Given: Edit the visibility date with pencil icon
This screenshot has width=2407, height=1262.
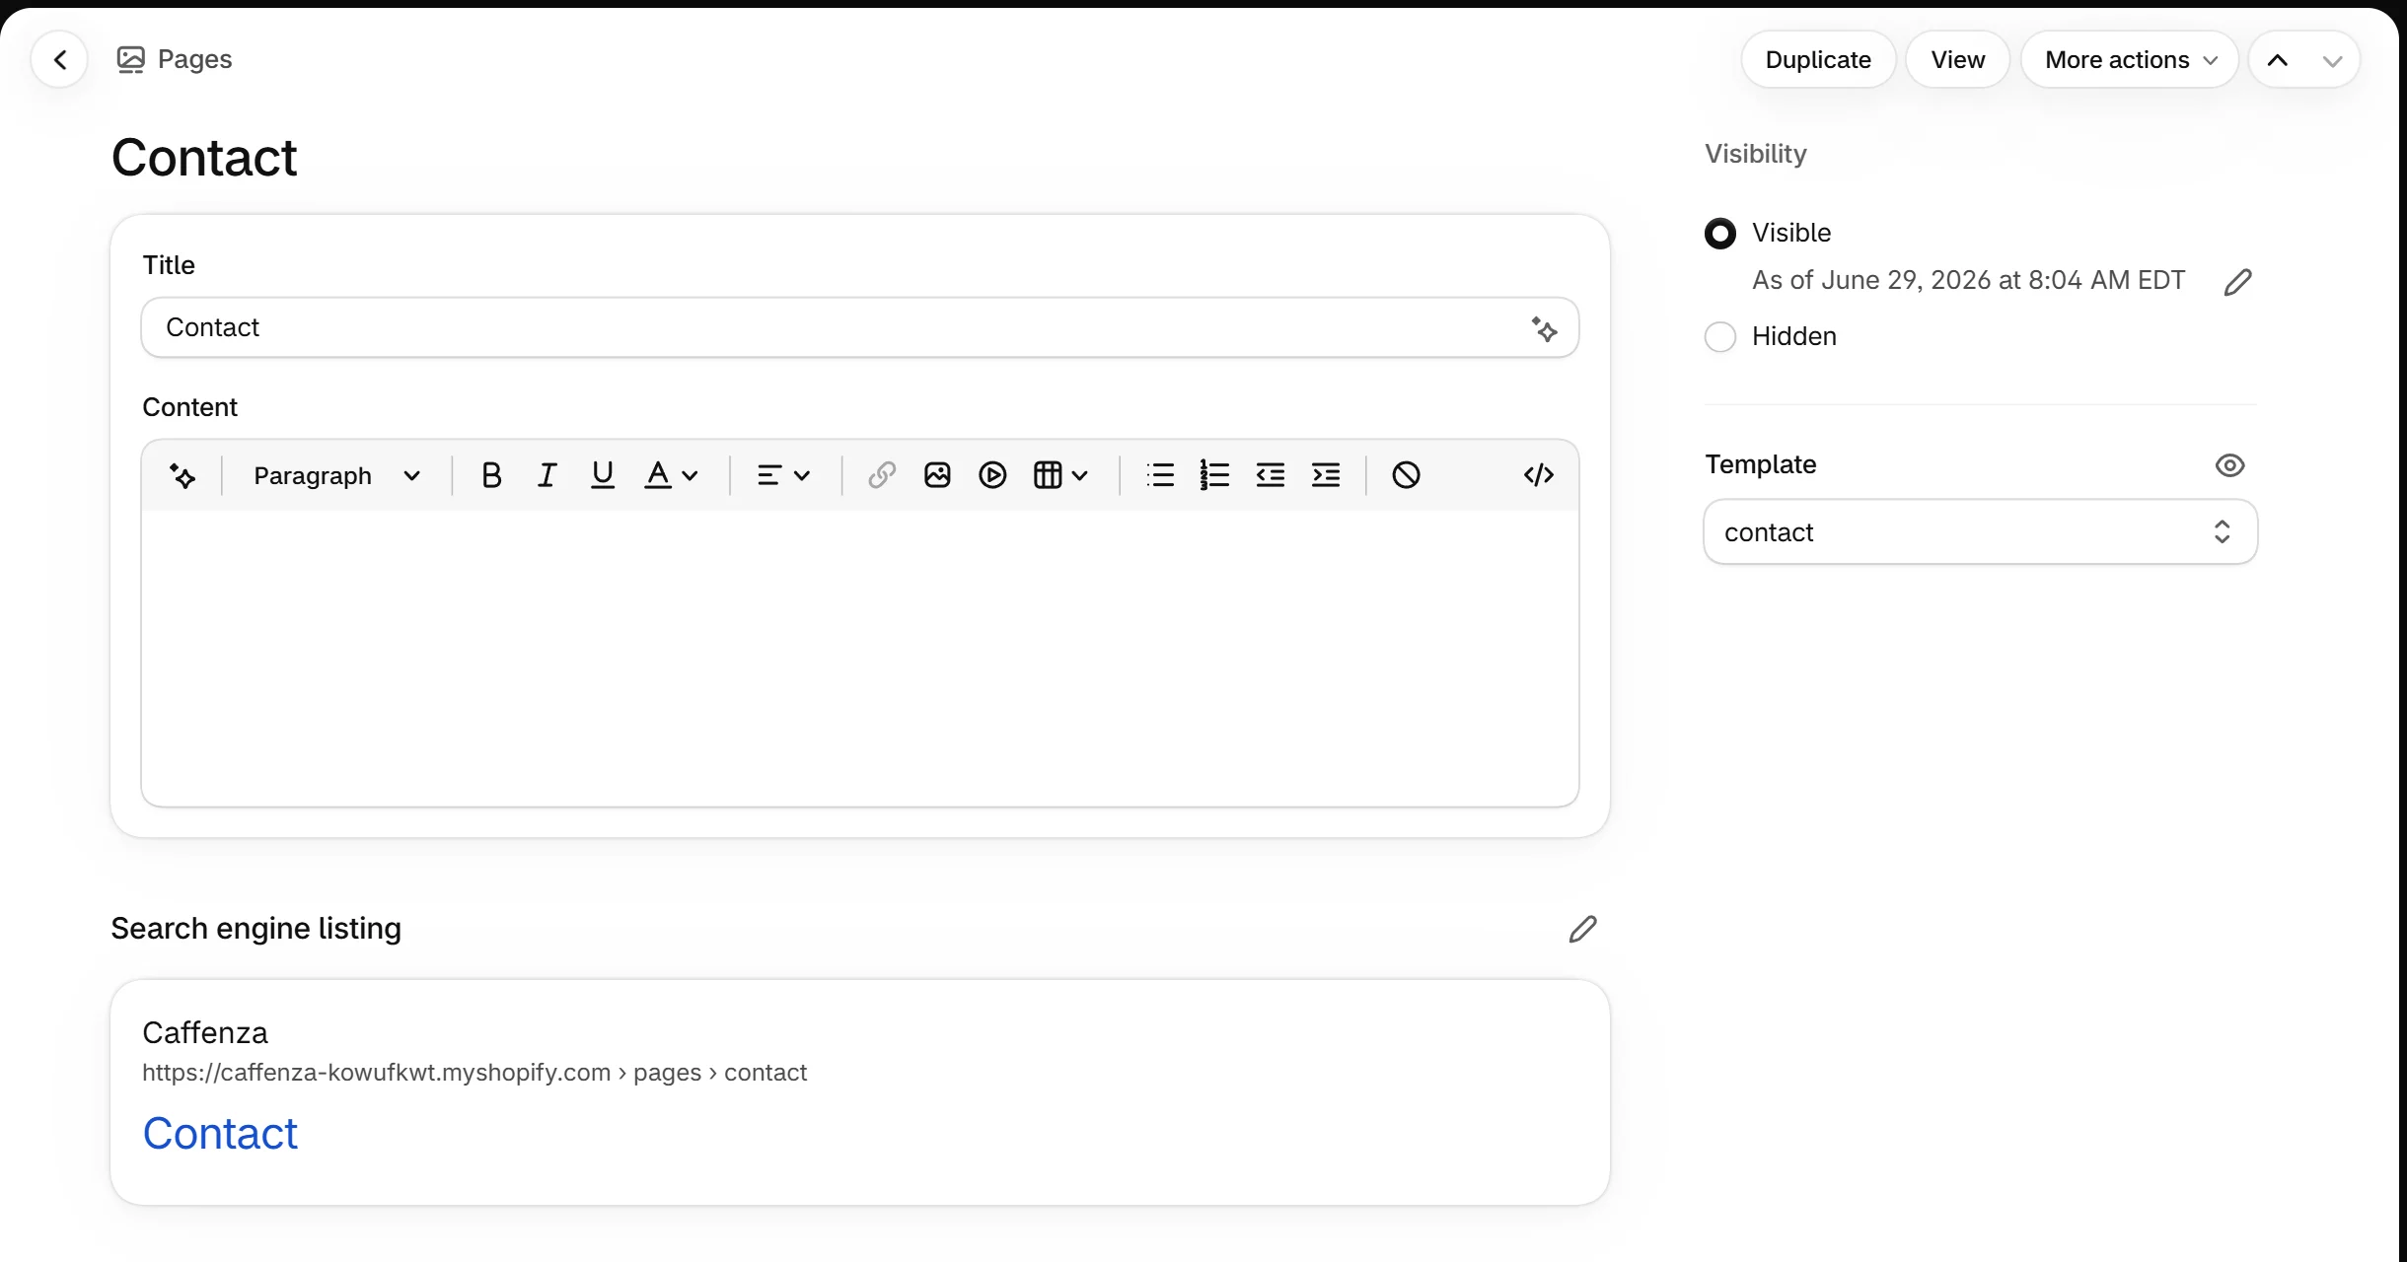Looking at the screenshot, I should (x=2238, y=282).
